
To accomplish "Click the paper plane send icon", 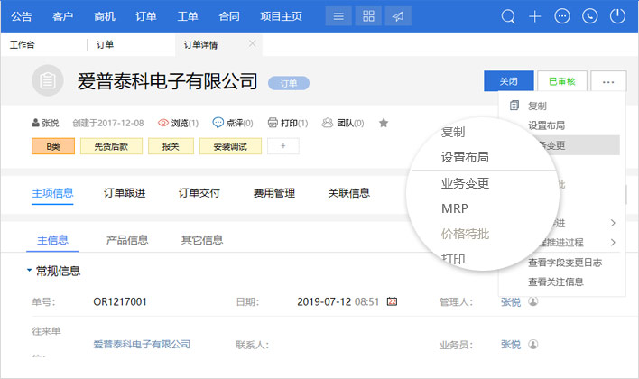I will point(397,16).
